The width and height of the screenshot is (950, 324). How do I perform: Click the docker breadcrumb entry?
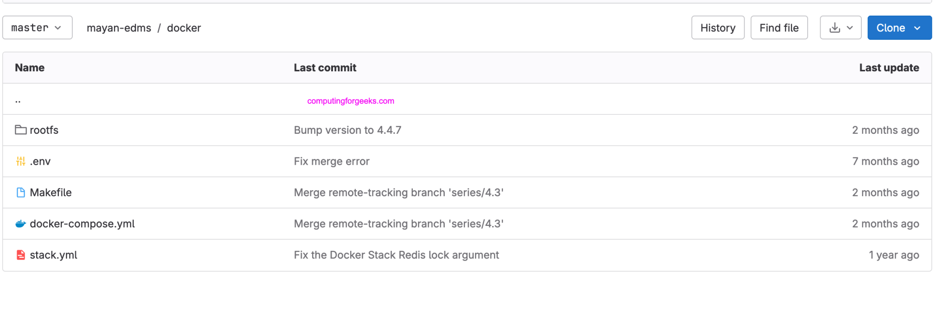click(x=184, y=28)
